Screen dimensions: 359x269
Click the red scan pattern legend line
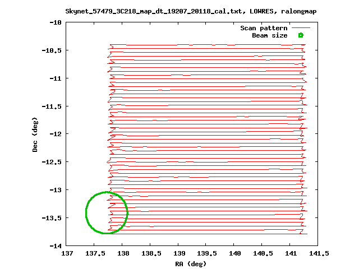(x=301, y=28)
